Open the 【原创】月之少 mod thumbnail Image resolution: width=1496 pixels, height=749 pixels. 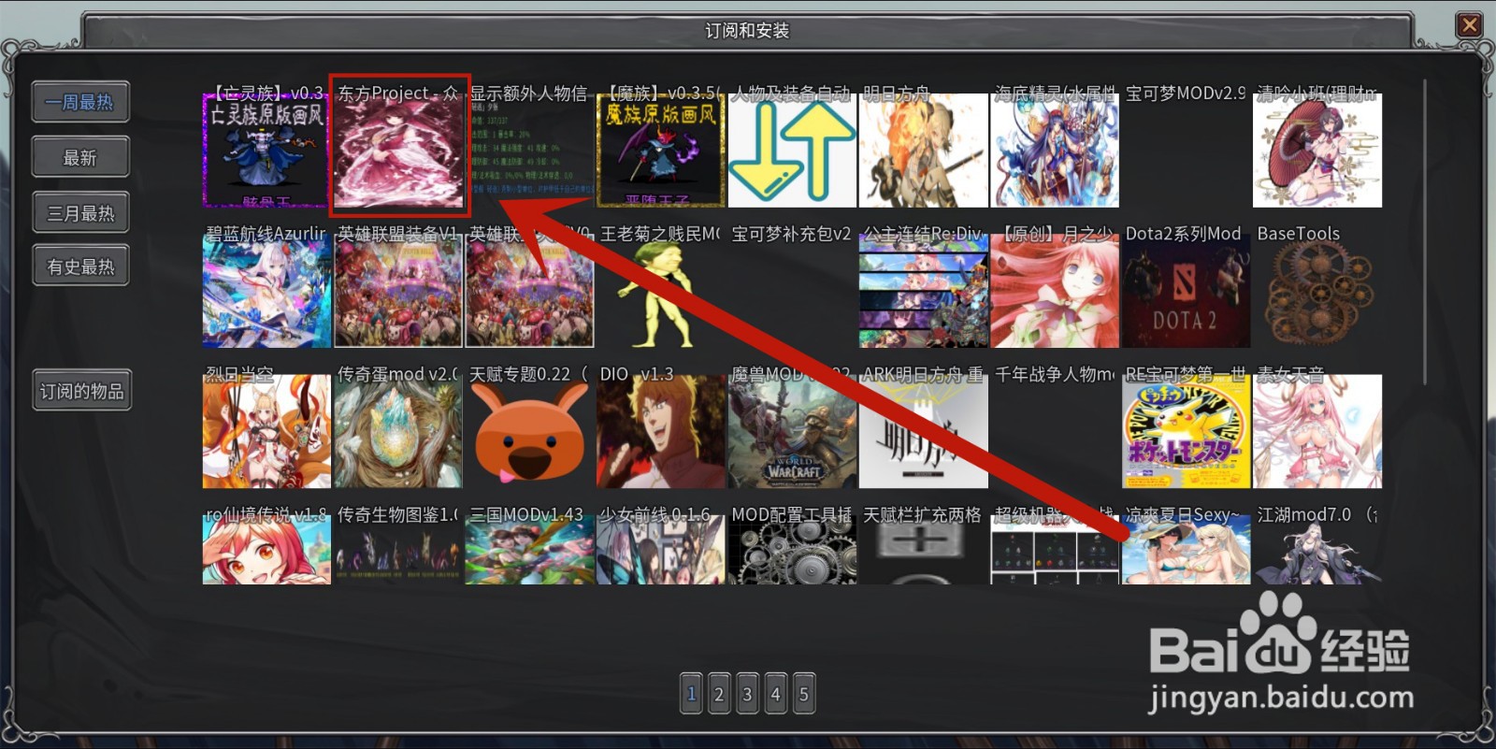1055,291
